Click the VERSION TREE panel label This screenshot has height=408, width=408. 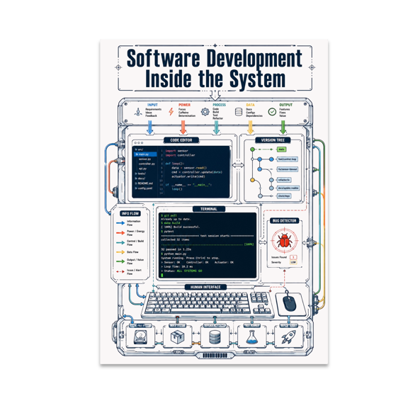pyautogui.click(x=273, y=140)
